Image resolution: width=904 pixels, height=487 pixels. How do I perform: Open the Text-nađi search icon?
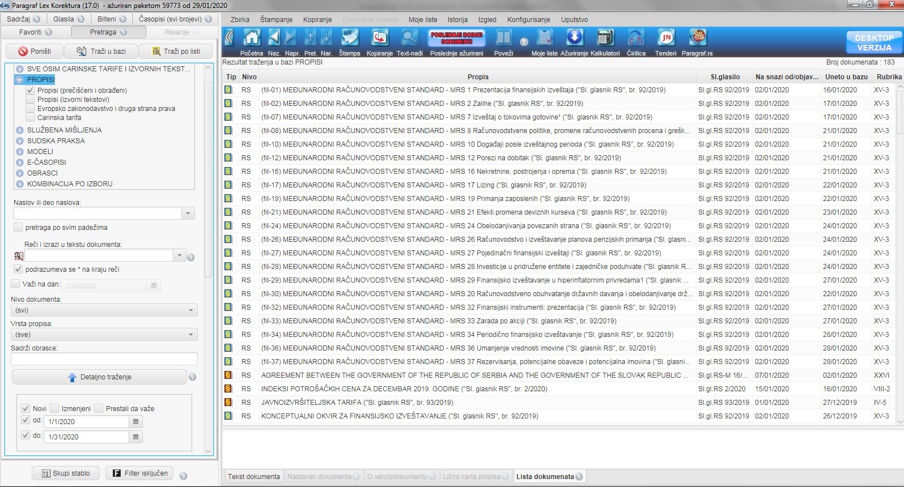tap(409, 39)
